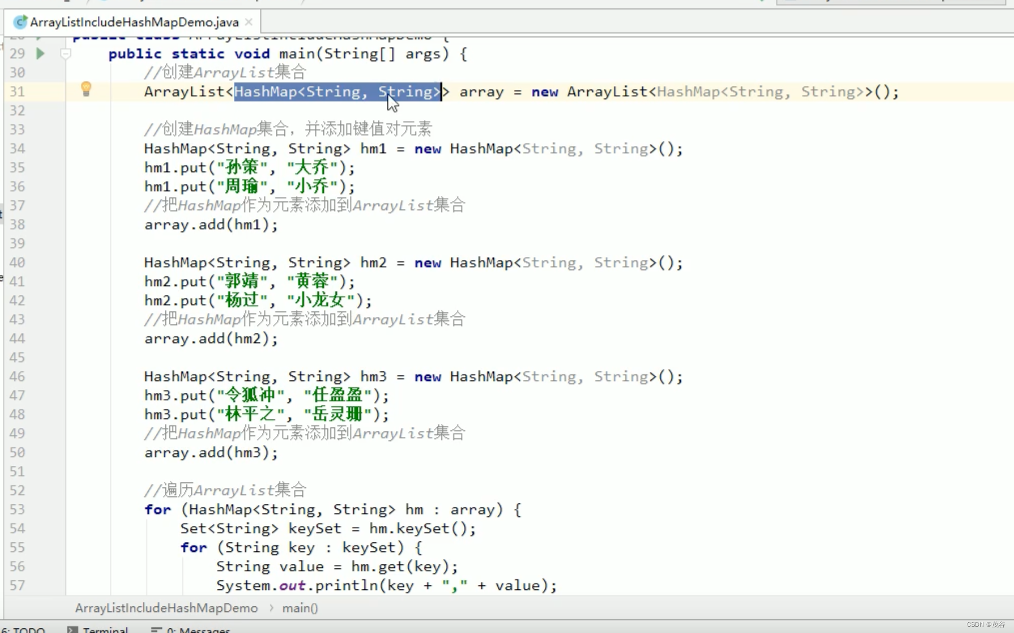Click the string "黄蓉" on line 41
Image resolution: width=1014 pixels, height=633 pixels.
click(x=312, y=281)
